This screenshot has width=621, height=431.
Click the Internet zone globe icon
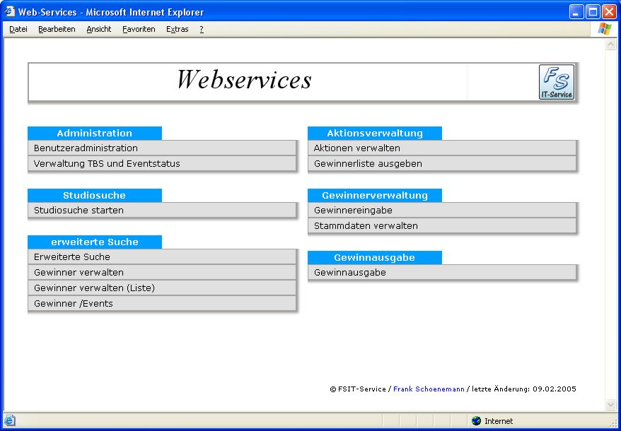(476, 421)
